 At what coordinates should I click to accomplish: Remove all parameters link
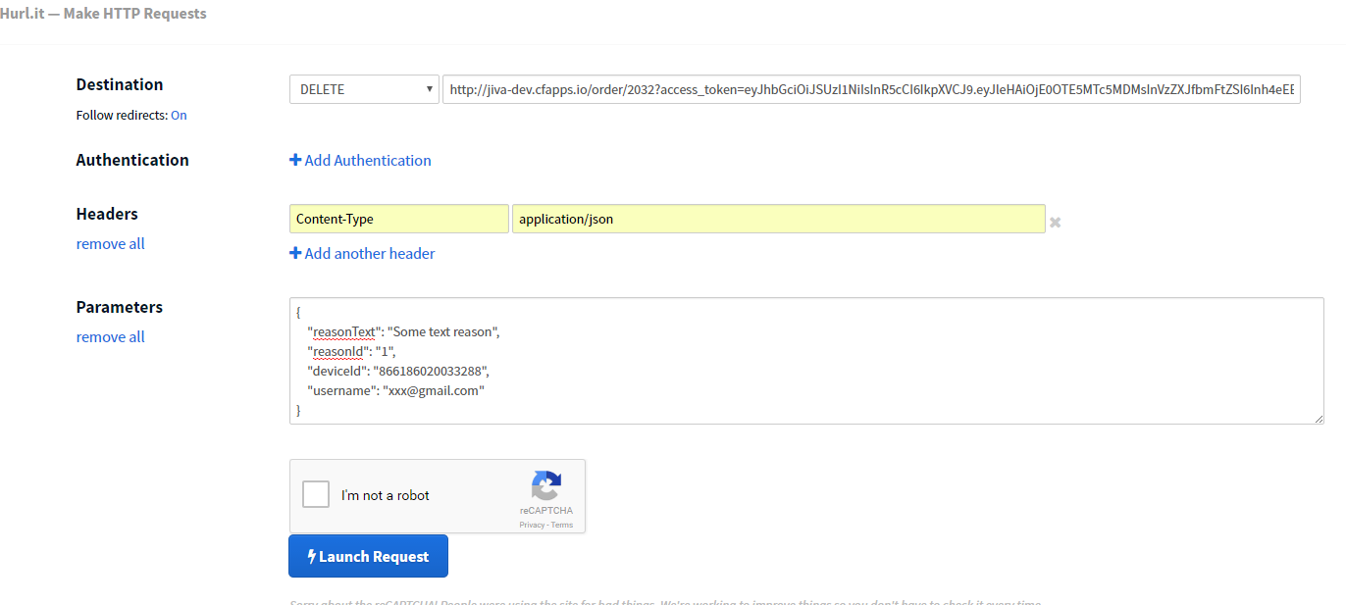[110, 336]
